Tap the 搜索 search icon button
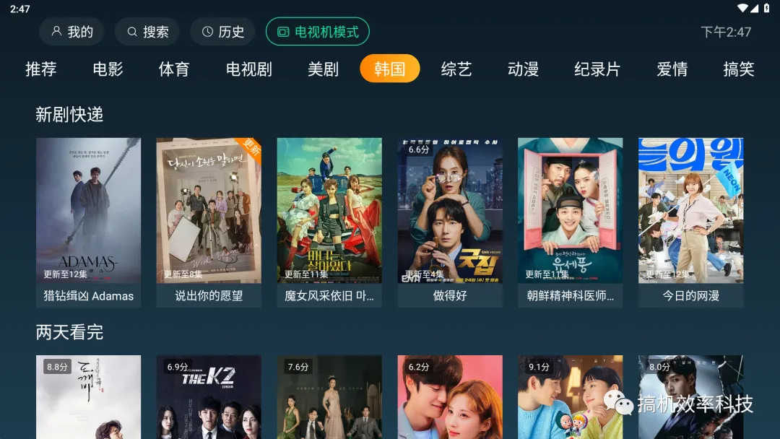This screenshot has height=439, width=780. point(147,32)
